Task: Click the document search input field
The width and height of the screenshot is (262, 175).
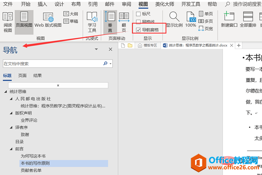Action: pos(52,64)
